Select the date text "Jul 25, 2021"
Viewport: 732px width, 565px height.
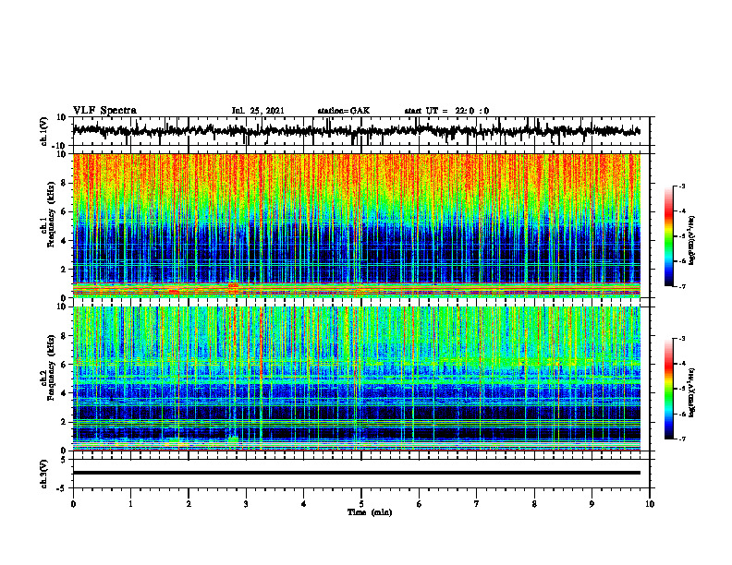point(258,111)
